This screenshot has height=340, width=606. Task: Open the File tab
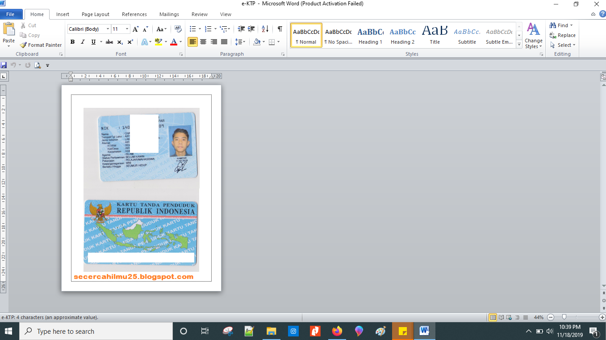10,14
